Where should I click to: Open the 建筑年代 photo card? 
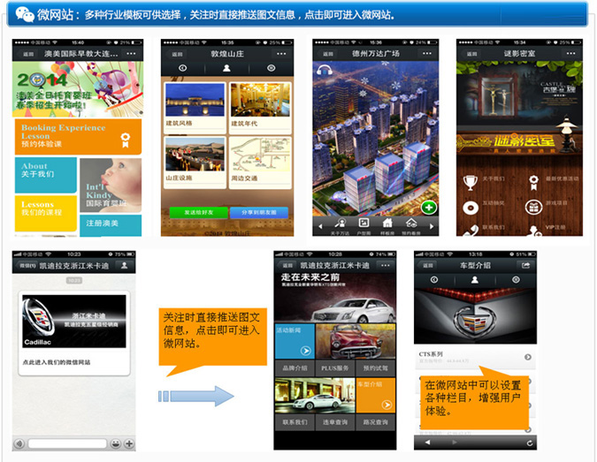[260, 107]
